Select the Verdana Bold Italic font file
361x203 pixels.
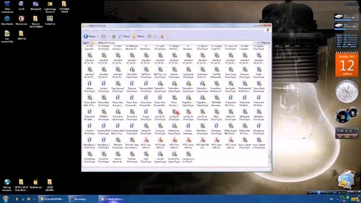(x=118, y=129)
